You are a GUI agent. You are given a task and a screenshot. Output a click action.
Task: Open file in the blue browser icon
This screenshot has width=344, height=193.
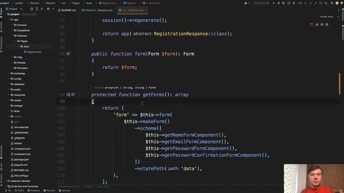pos(327,25)
